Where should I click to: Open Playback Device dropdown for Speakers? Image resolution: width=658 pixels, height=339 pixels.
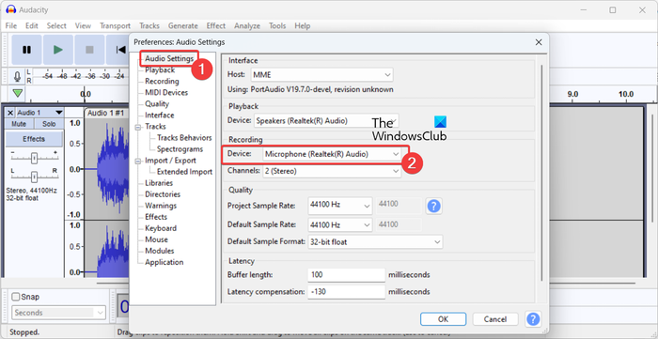tap(325, 121)
